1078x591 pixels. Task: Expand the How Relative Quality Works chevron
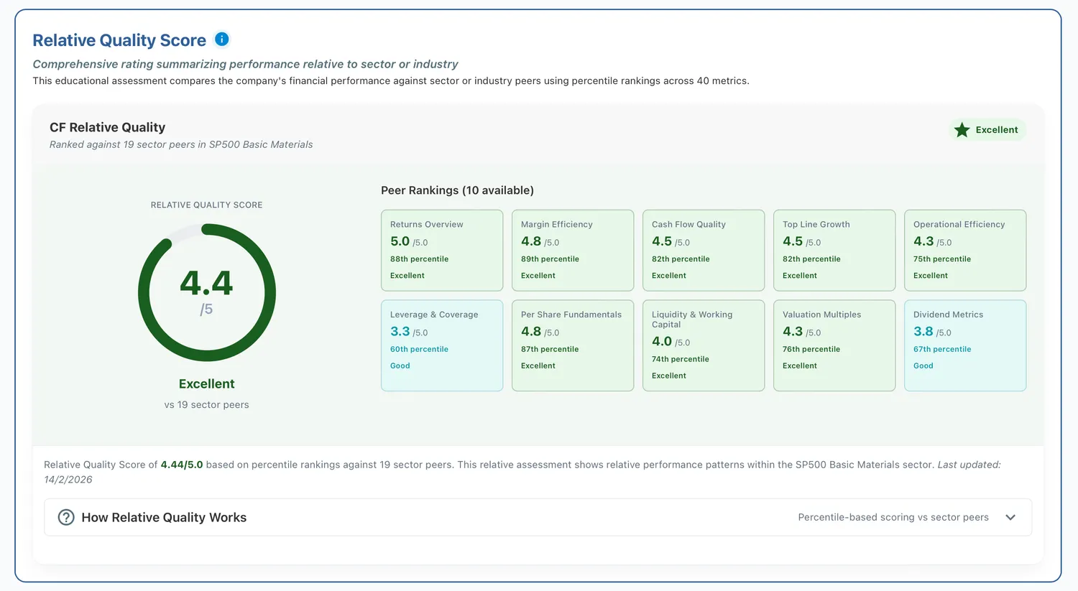coord(1010,517)
